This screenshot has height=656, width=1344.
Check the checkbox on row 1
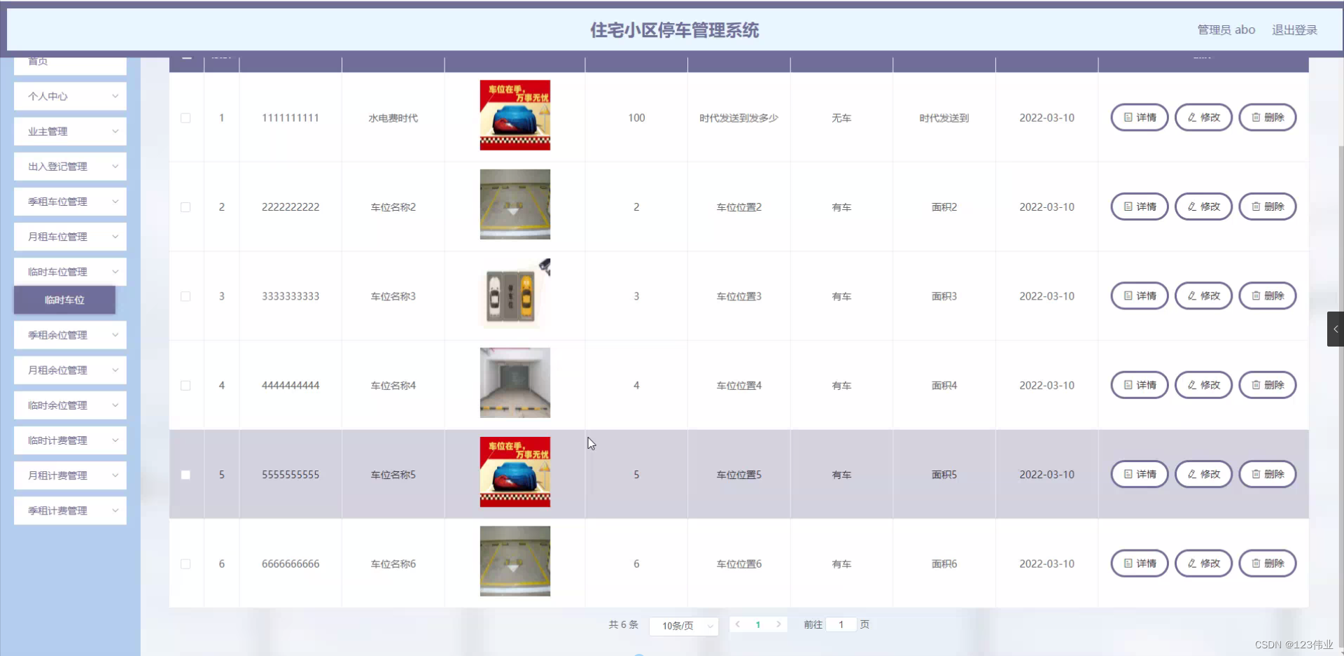(185, 118)
